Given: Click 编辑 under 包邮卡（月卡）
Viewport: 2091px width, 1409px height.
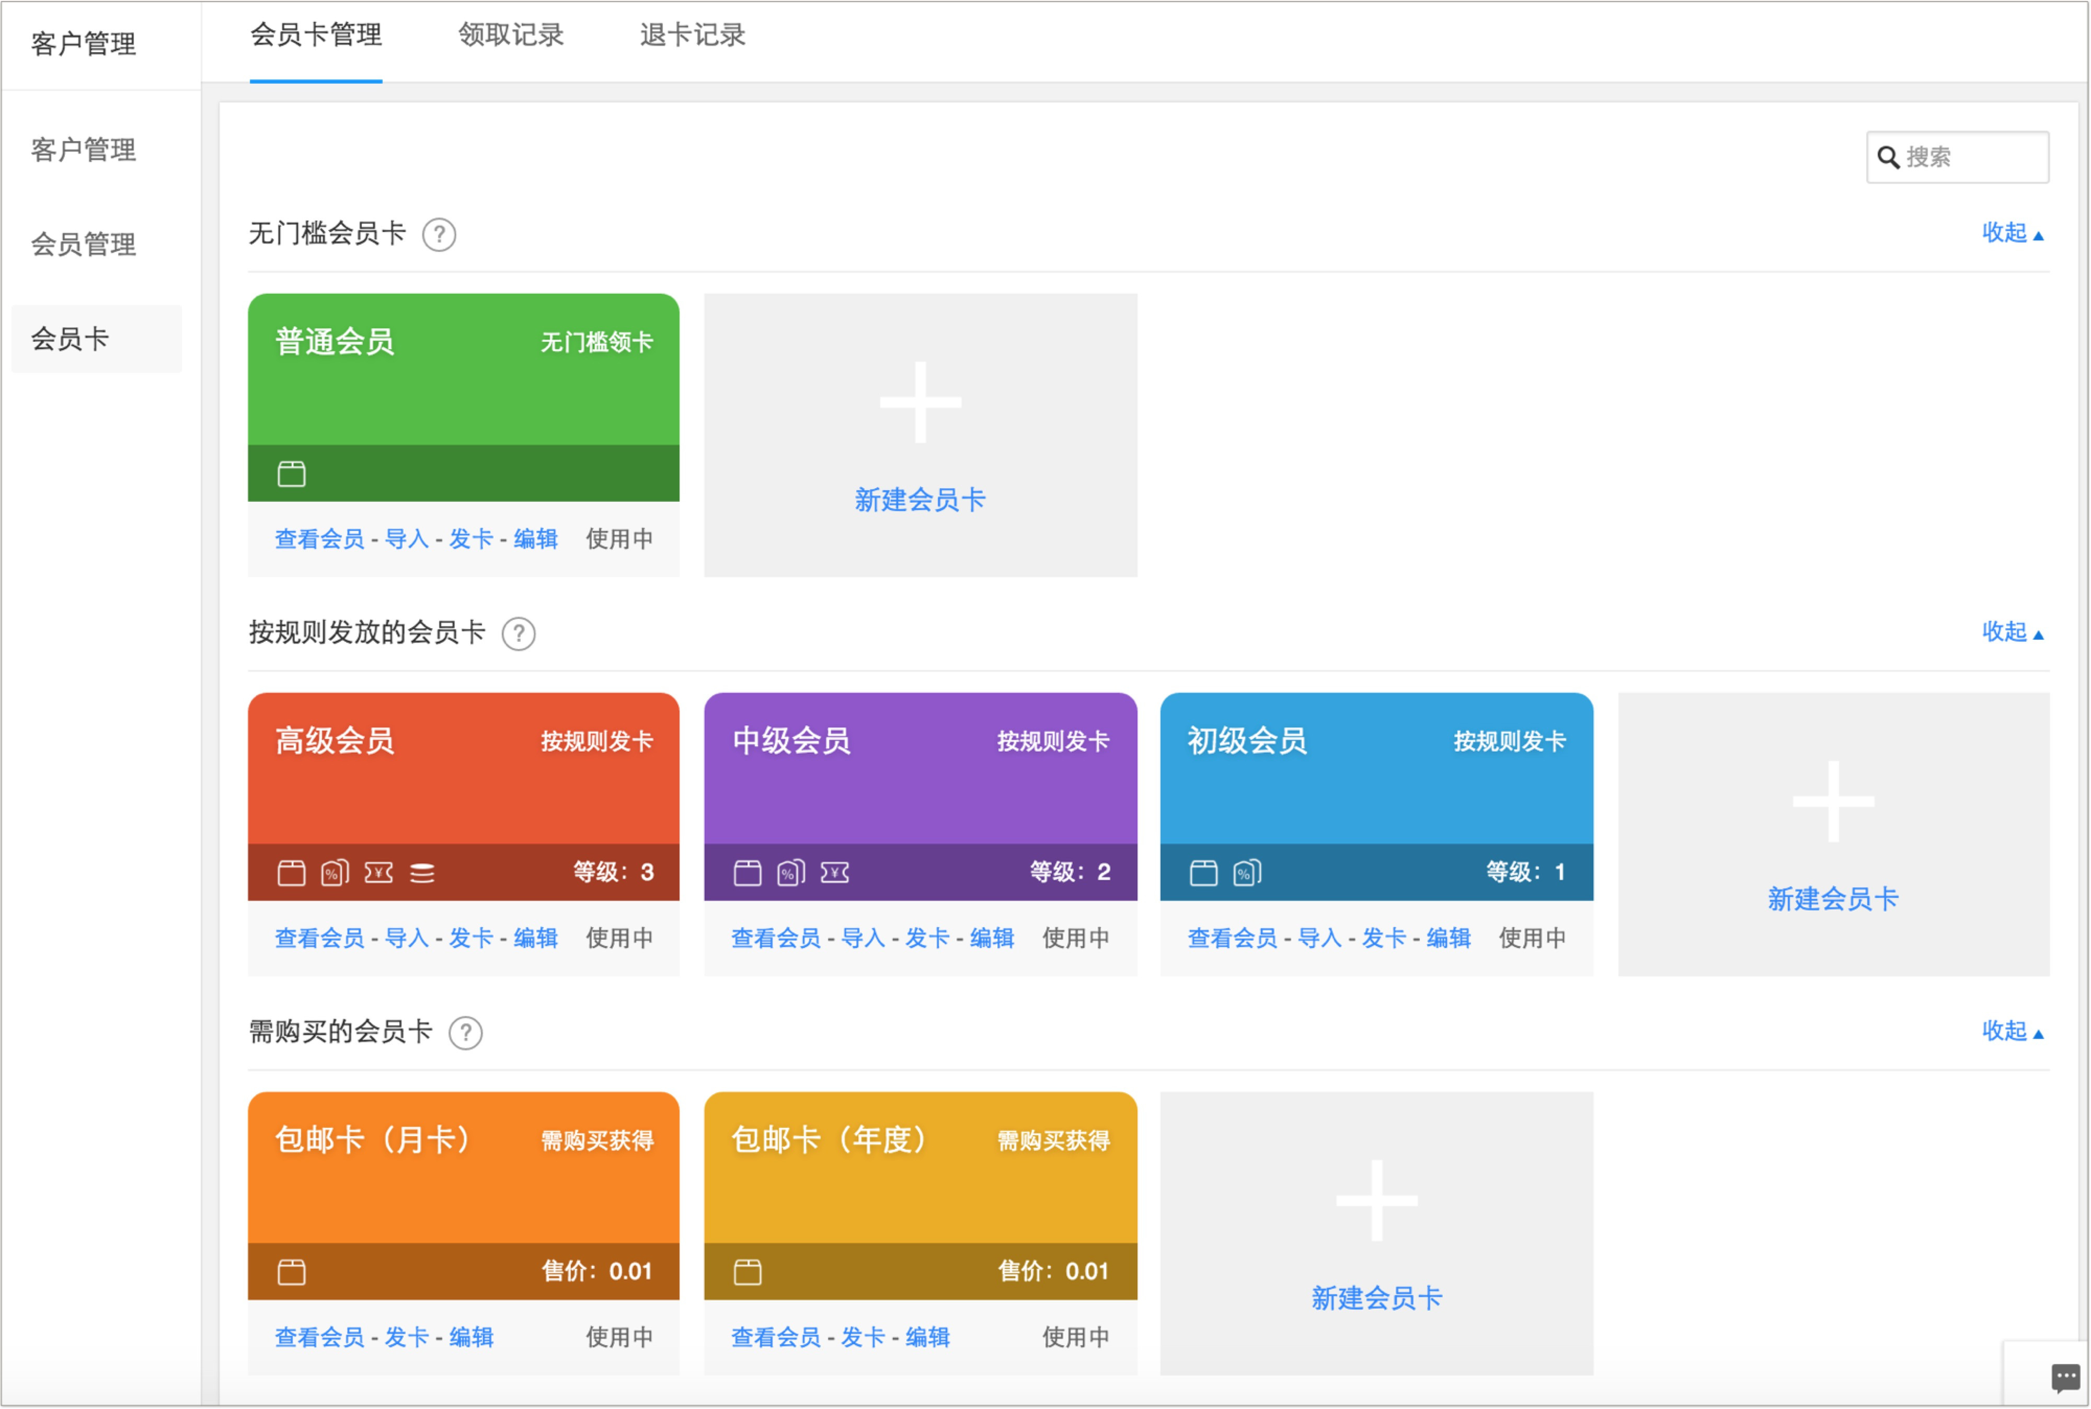Looking at the screenshot, I should pyautogui.click(x=471, y=1337).
